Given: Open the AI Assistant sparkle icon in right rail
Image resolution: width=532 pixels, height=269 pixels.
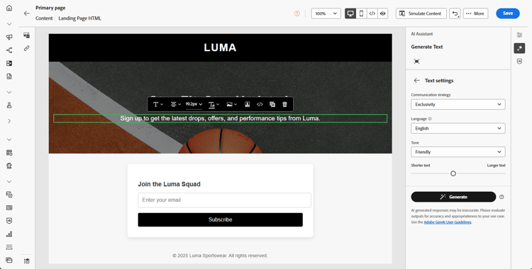Looking at the screenshot, I should point(519,48).
